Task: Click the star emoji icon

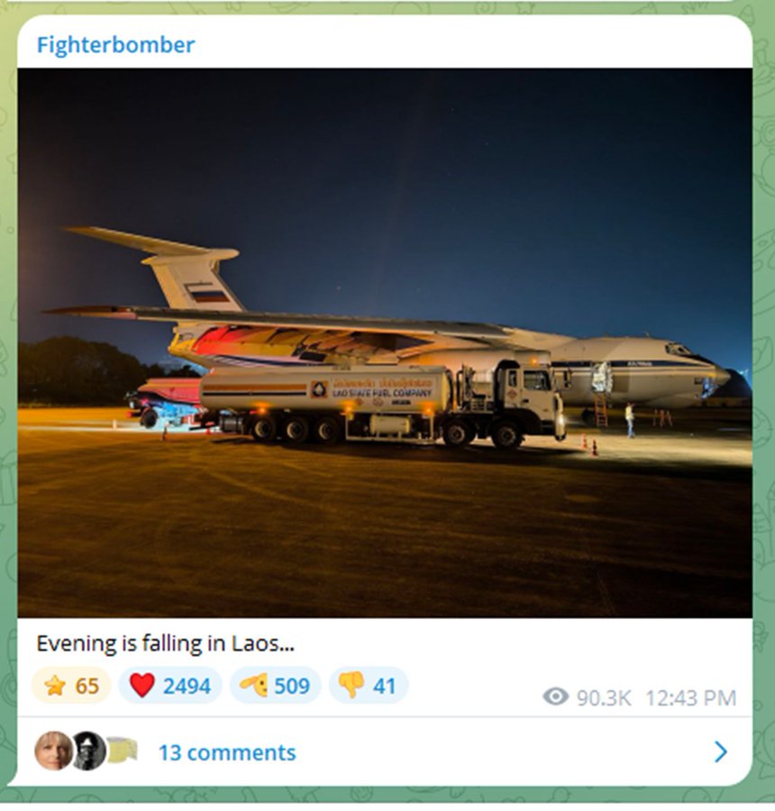Action: click(55, 686)
